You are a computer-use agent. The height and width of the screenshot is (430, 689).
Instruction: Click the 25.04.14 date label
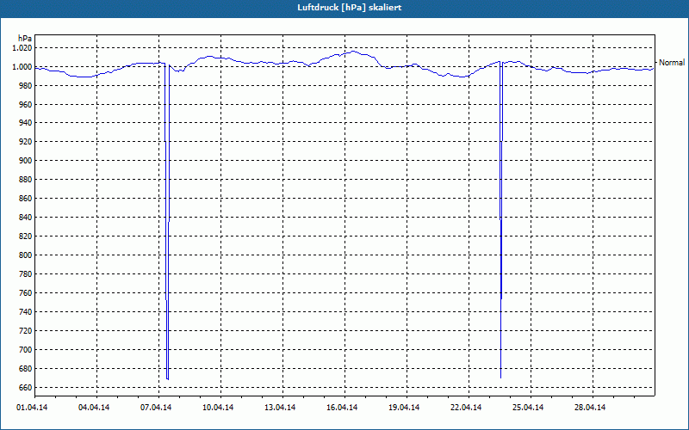coord(528,408)
